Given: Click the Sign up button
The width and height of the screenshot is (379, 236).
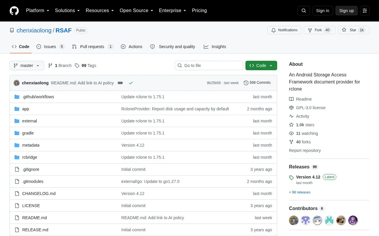Looking at the screenshot, I should (x=346, y=11).
